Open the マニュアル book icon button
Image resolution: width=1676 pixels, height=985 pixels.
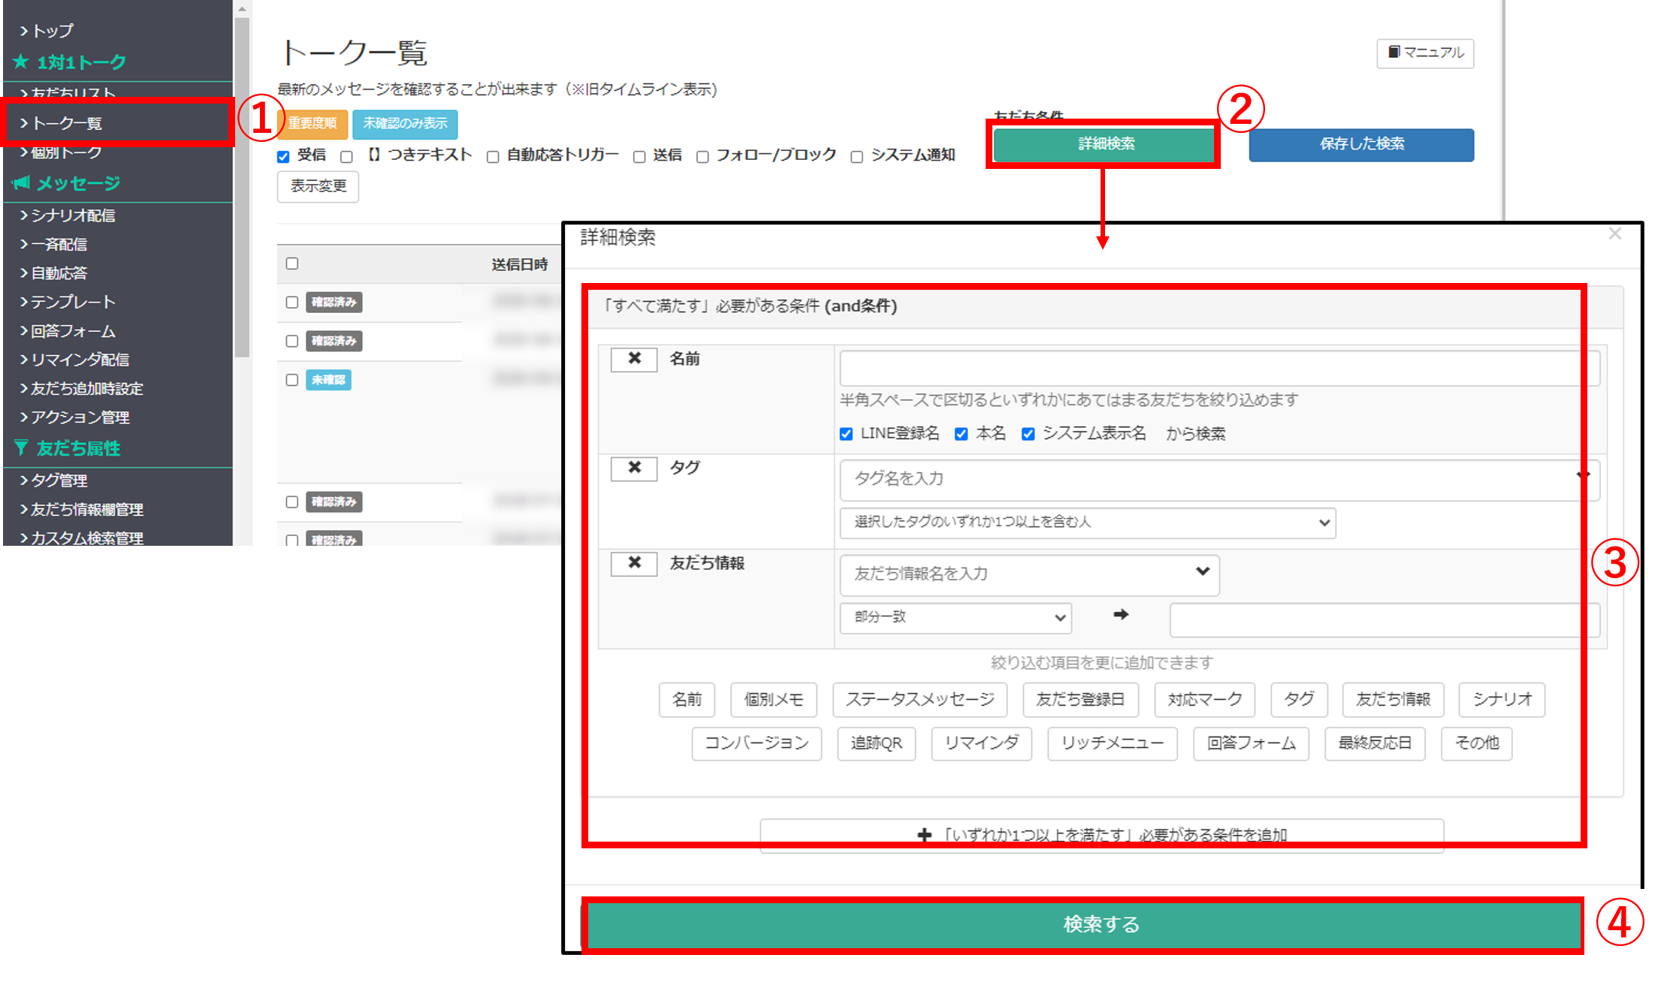coord(1425,53)
